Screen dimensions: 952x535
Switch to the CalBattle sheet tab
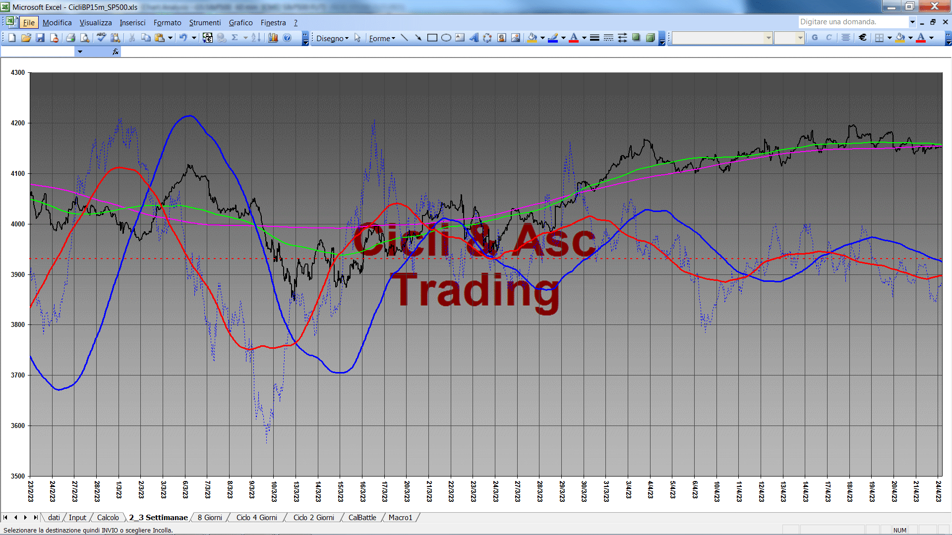tap(362, 517)
